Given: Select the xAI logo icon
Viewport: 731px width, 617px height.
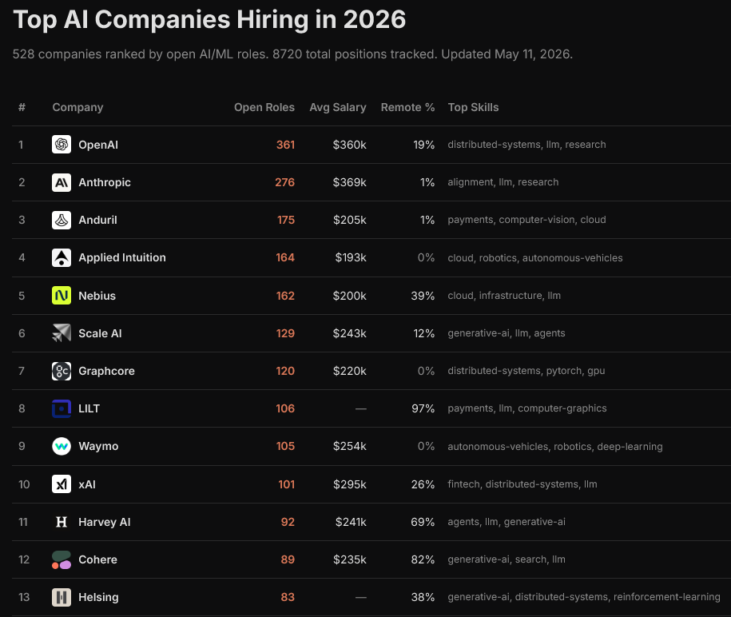Looking at the screenshot, I should click(x=61, y=484).
